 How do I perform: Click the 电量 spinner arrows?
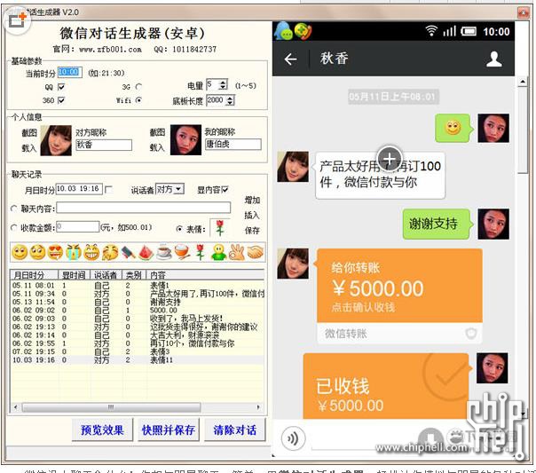[223, 84]
